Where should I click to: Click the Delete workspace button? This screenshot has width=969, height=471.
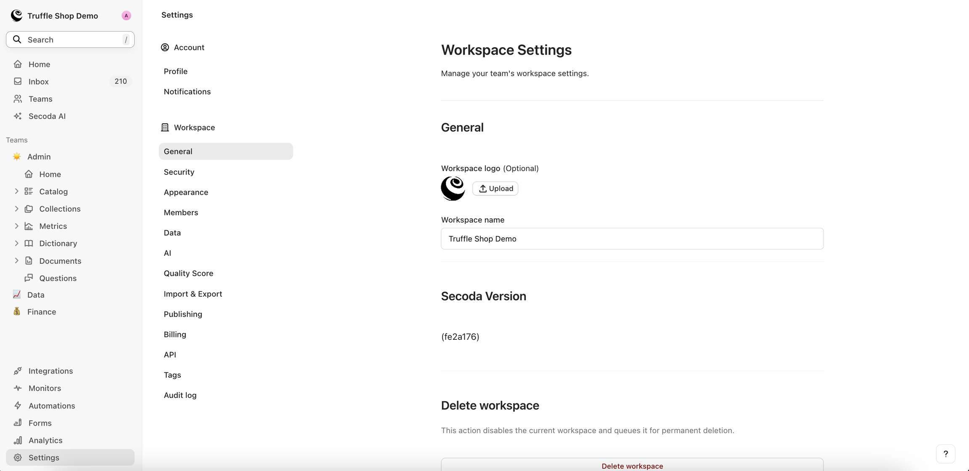point(632,465)
